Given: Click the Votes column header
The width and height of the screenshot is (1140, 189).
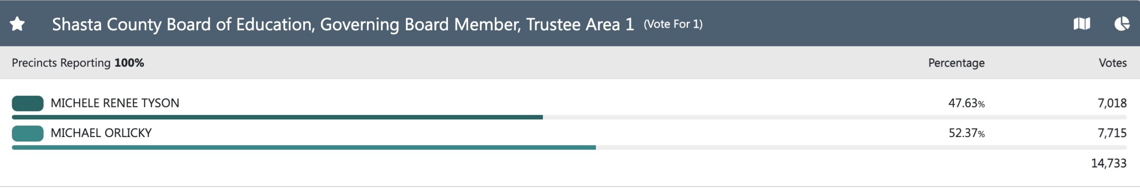Looking at the screenshot, I should 1112,63.
